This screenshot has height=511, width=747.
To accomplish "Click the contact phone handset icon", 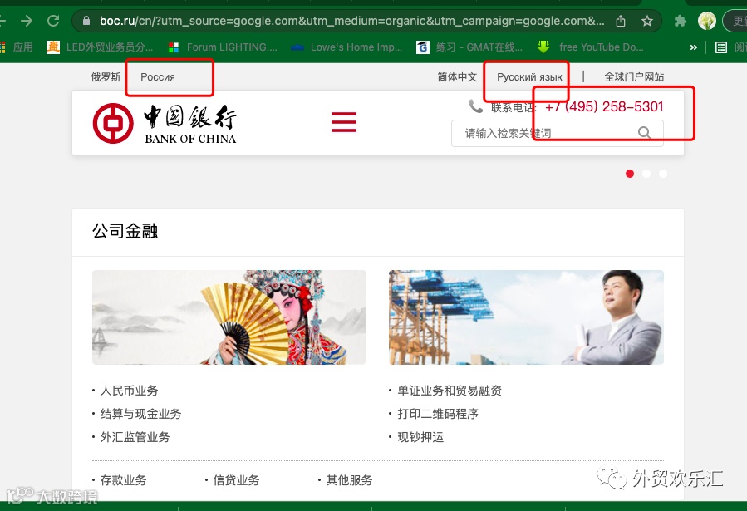I will 475,106.
